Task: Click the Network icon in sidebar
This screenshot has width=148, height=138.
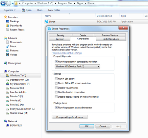Action: click(6, 121)
